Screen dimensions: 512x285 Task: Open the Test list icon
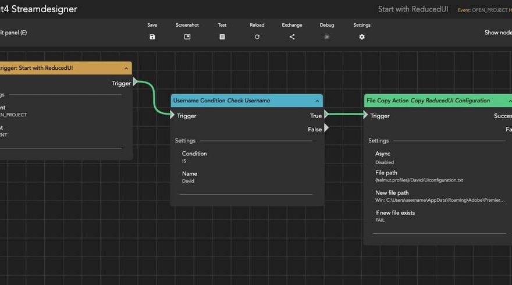click(x=222, y=37)
